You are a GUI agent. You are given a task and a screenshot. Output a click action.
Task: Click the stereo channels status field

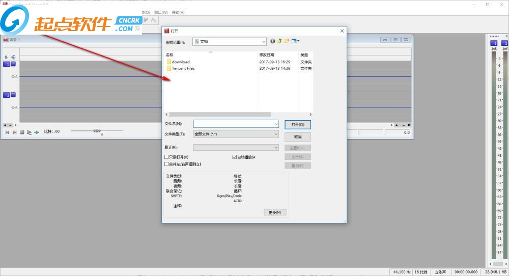[440, 272]
